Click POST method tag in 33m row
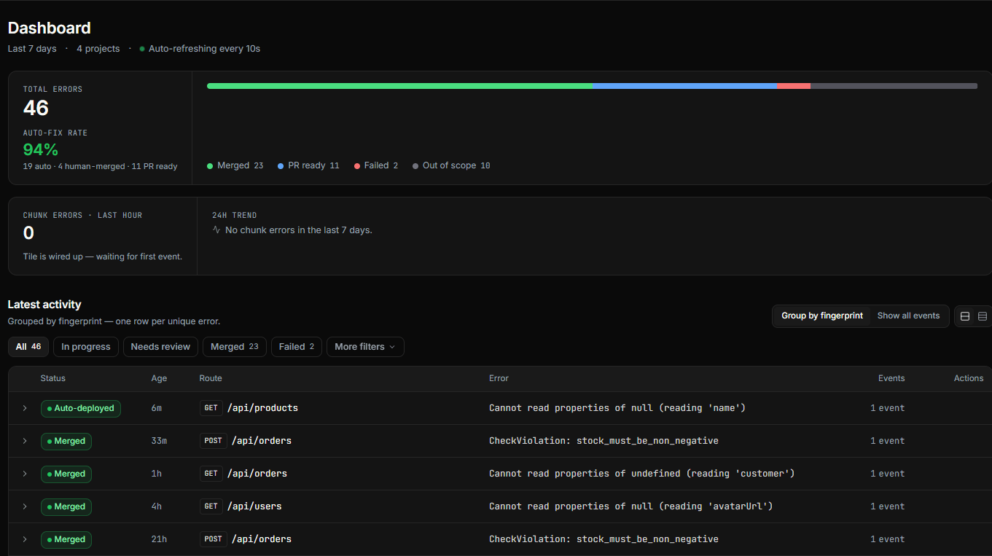Viewport: 992px width, 556px height. (x=214, y=441)
